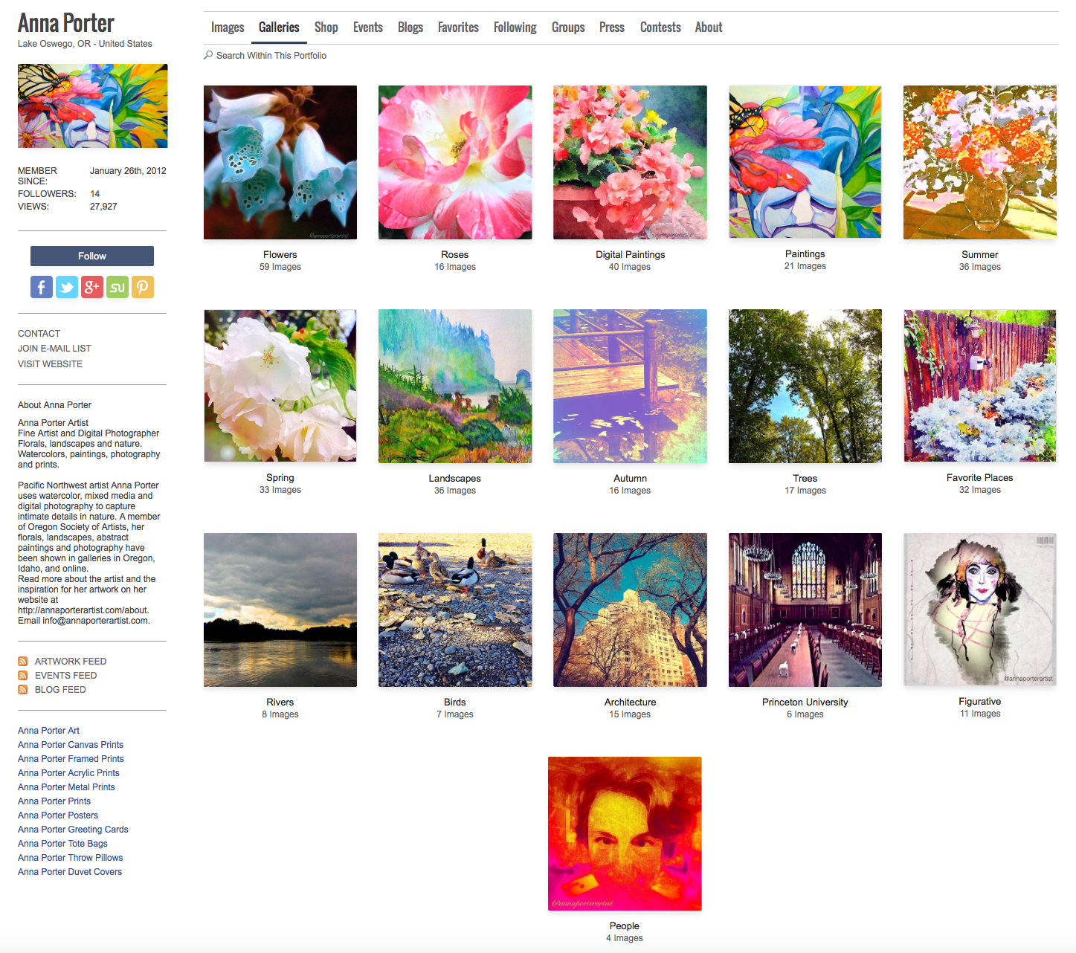Click the Google Plus share icon
This screenshot has width=1076, height=953.
click(92, 287)
